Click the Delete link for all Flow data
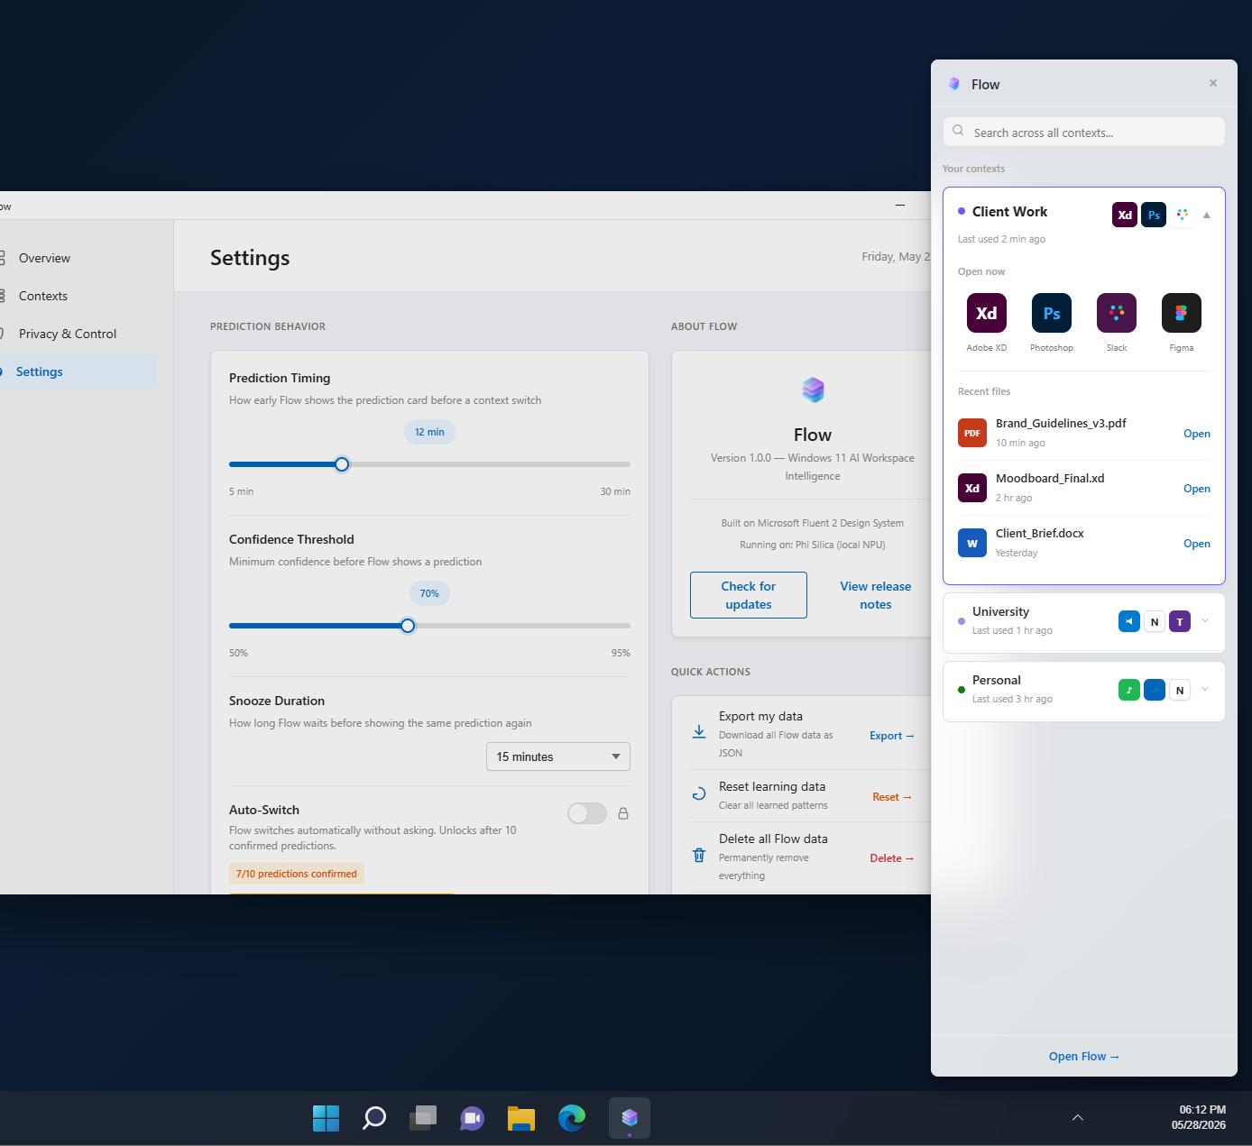The height and width of the screenshot is (1146, 1252). pos(892,858)
